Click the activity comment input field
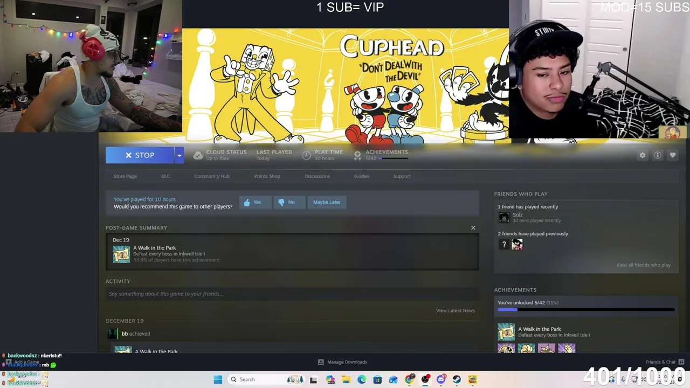This screenshot has width=690, height=388. (x=292, y=294)
